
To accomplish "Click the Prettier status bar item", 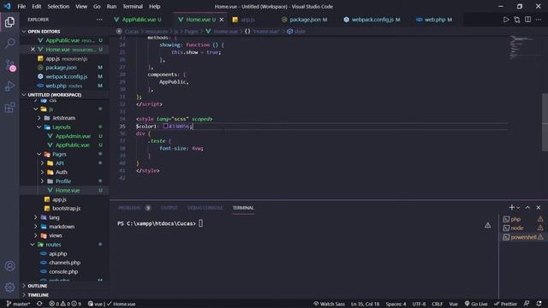I will [x=505, y=304].
